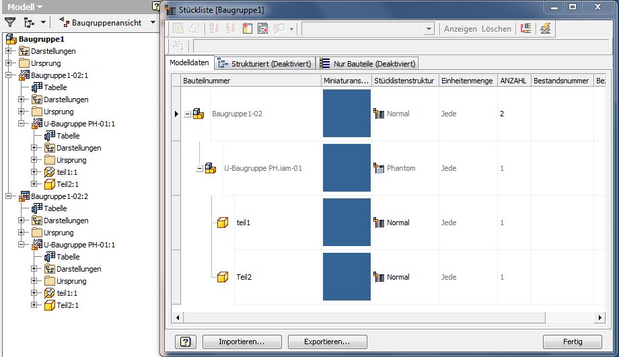
Task: Click the column chooser icon in toolbar
Action: click(247, 28)
